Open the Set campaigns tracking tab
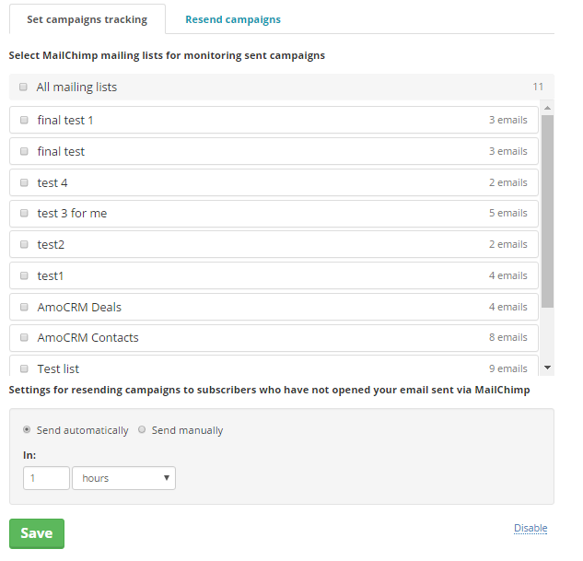Screen dimensions: 583x561 [x=87, y=19]
